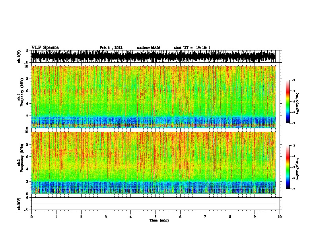Click the ch.1 color scale bar
The image size is (315, 243).
(x=288, y=102)
